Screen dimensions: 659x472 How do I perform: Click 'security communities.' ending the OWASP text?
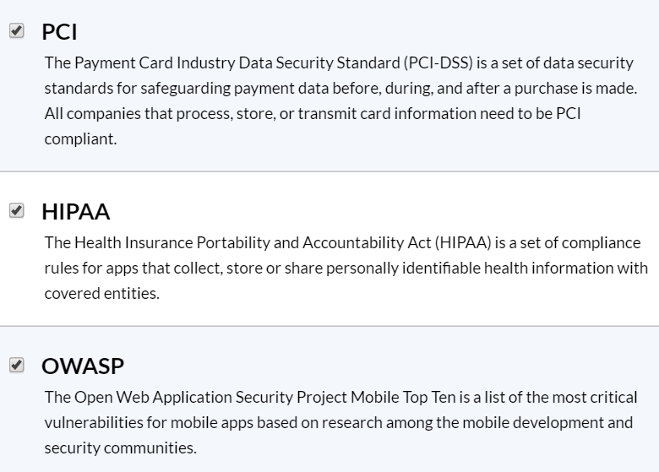click(121, 448)
